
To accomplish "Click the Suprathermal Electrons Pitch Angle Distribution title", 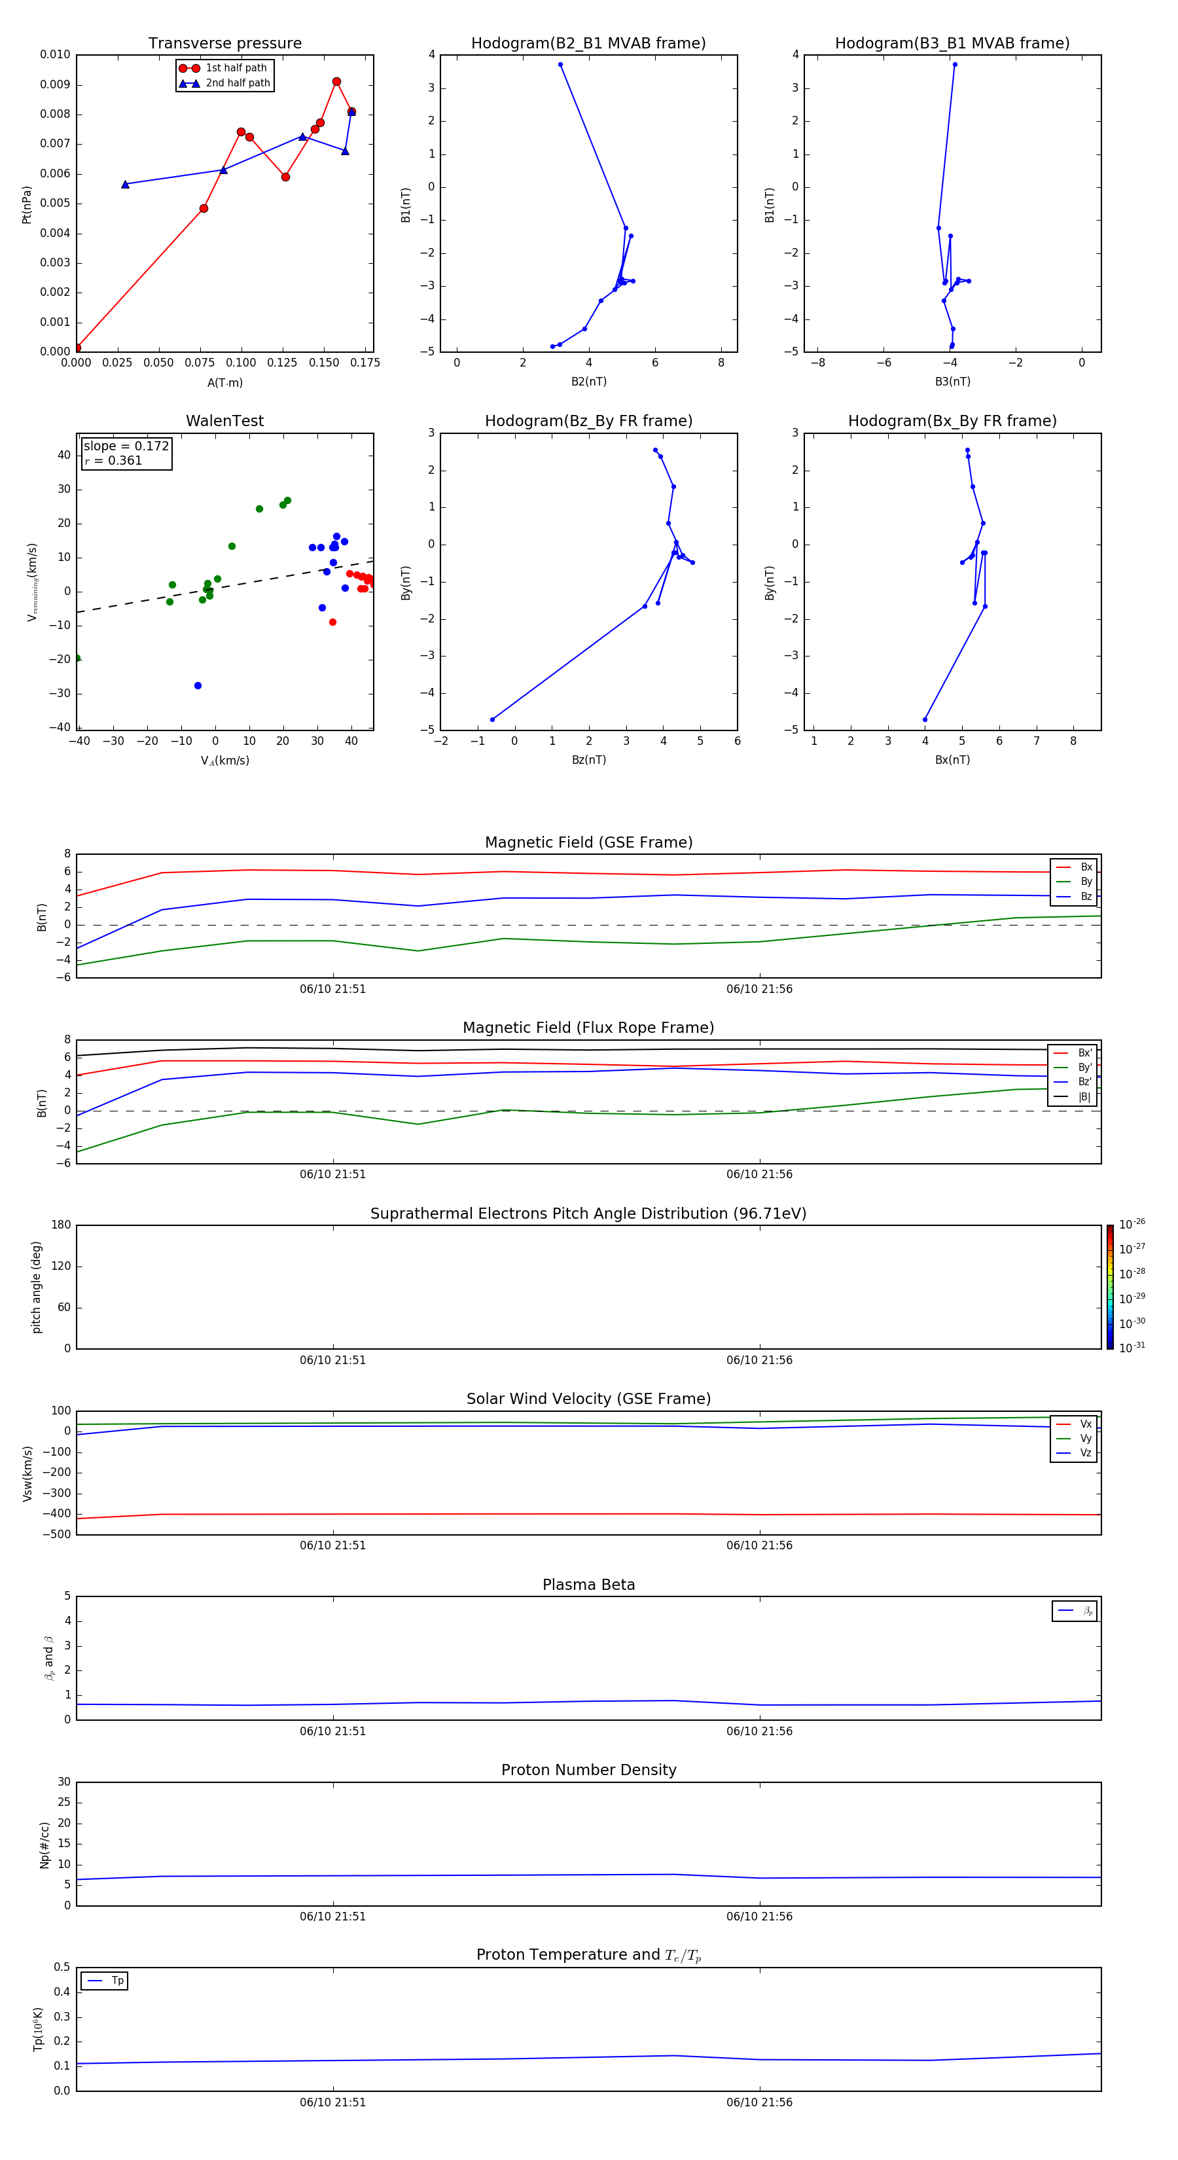I will coord(588,1214).
